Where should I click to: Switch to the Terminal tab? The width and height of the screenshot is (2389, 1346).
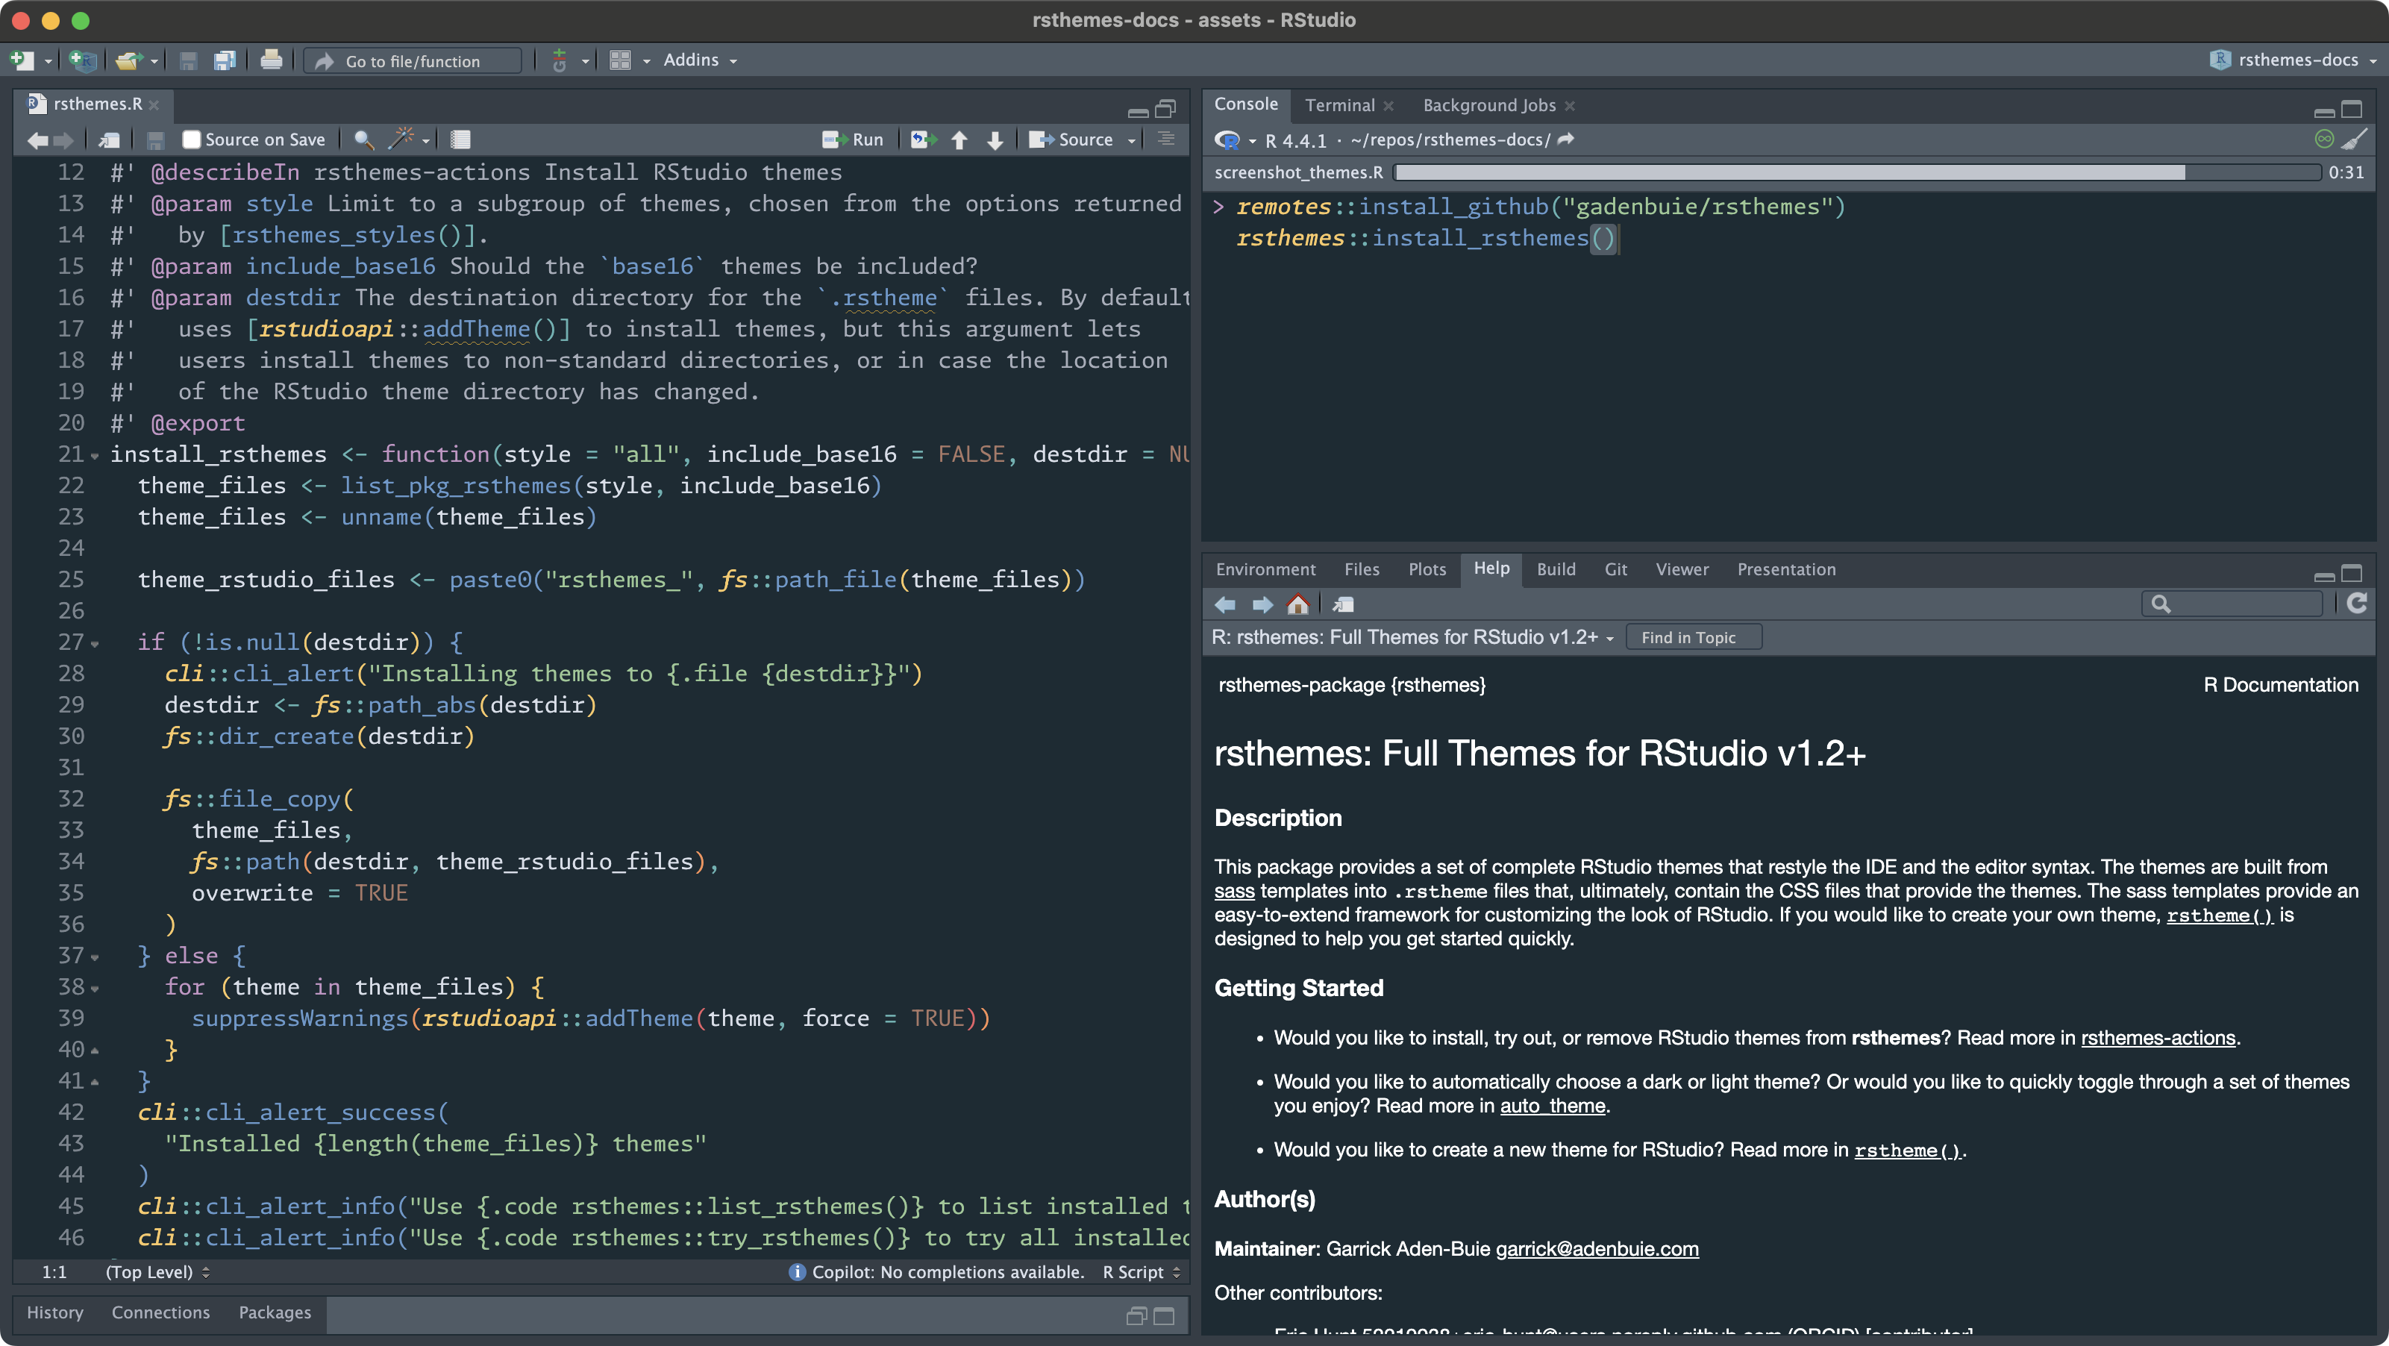[x=1339, y=106]
